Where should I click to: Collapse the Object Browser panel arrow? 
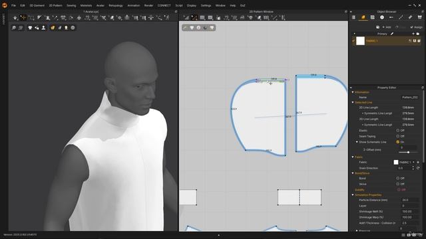(351, 12)
